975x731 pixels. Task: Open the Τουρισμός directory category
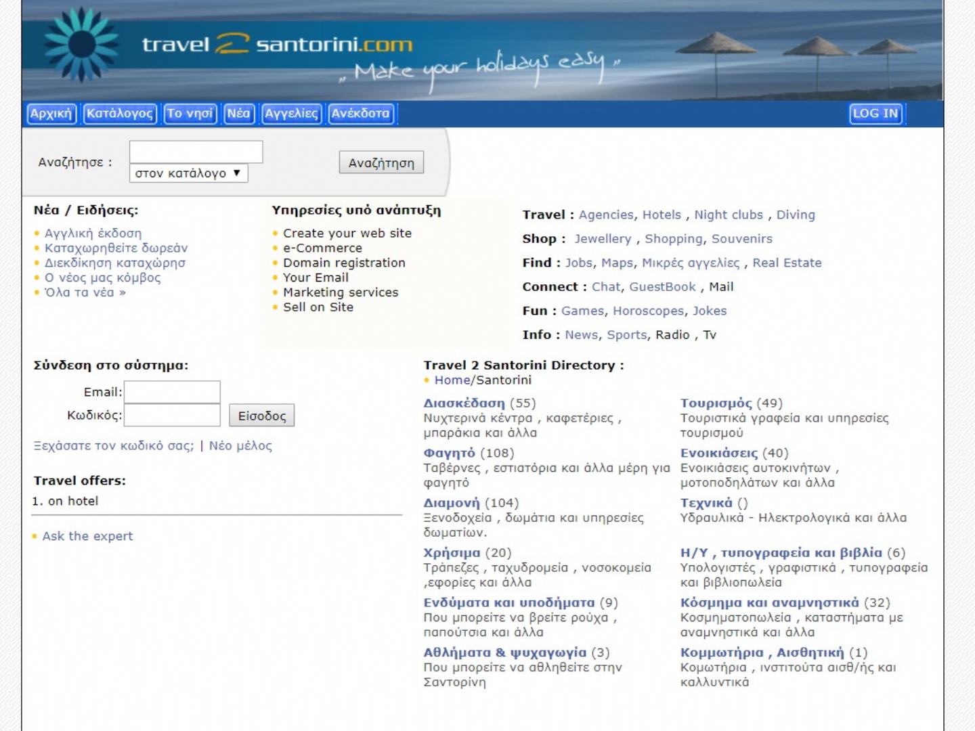click(x=716, y=403)
